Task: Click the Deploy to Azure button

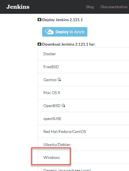Action: [x=65, y=32]
